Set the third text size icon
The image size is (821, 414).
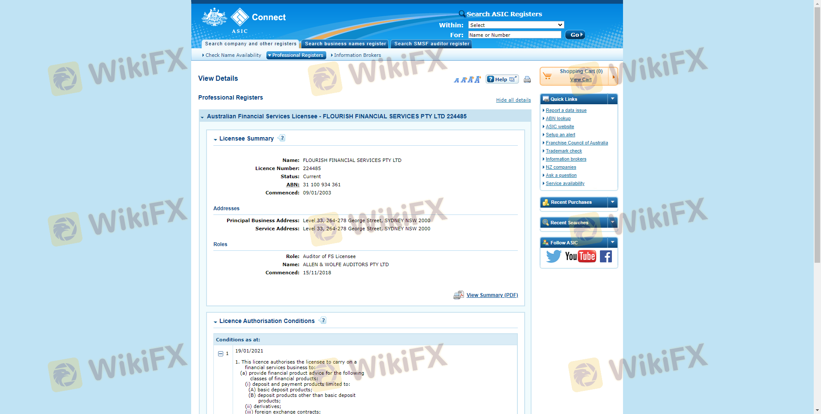470,79
